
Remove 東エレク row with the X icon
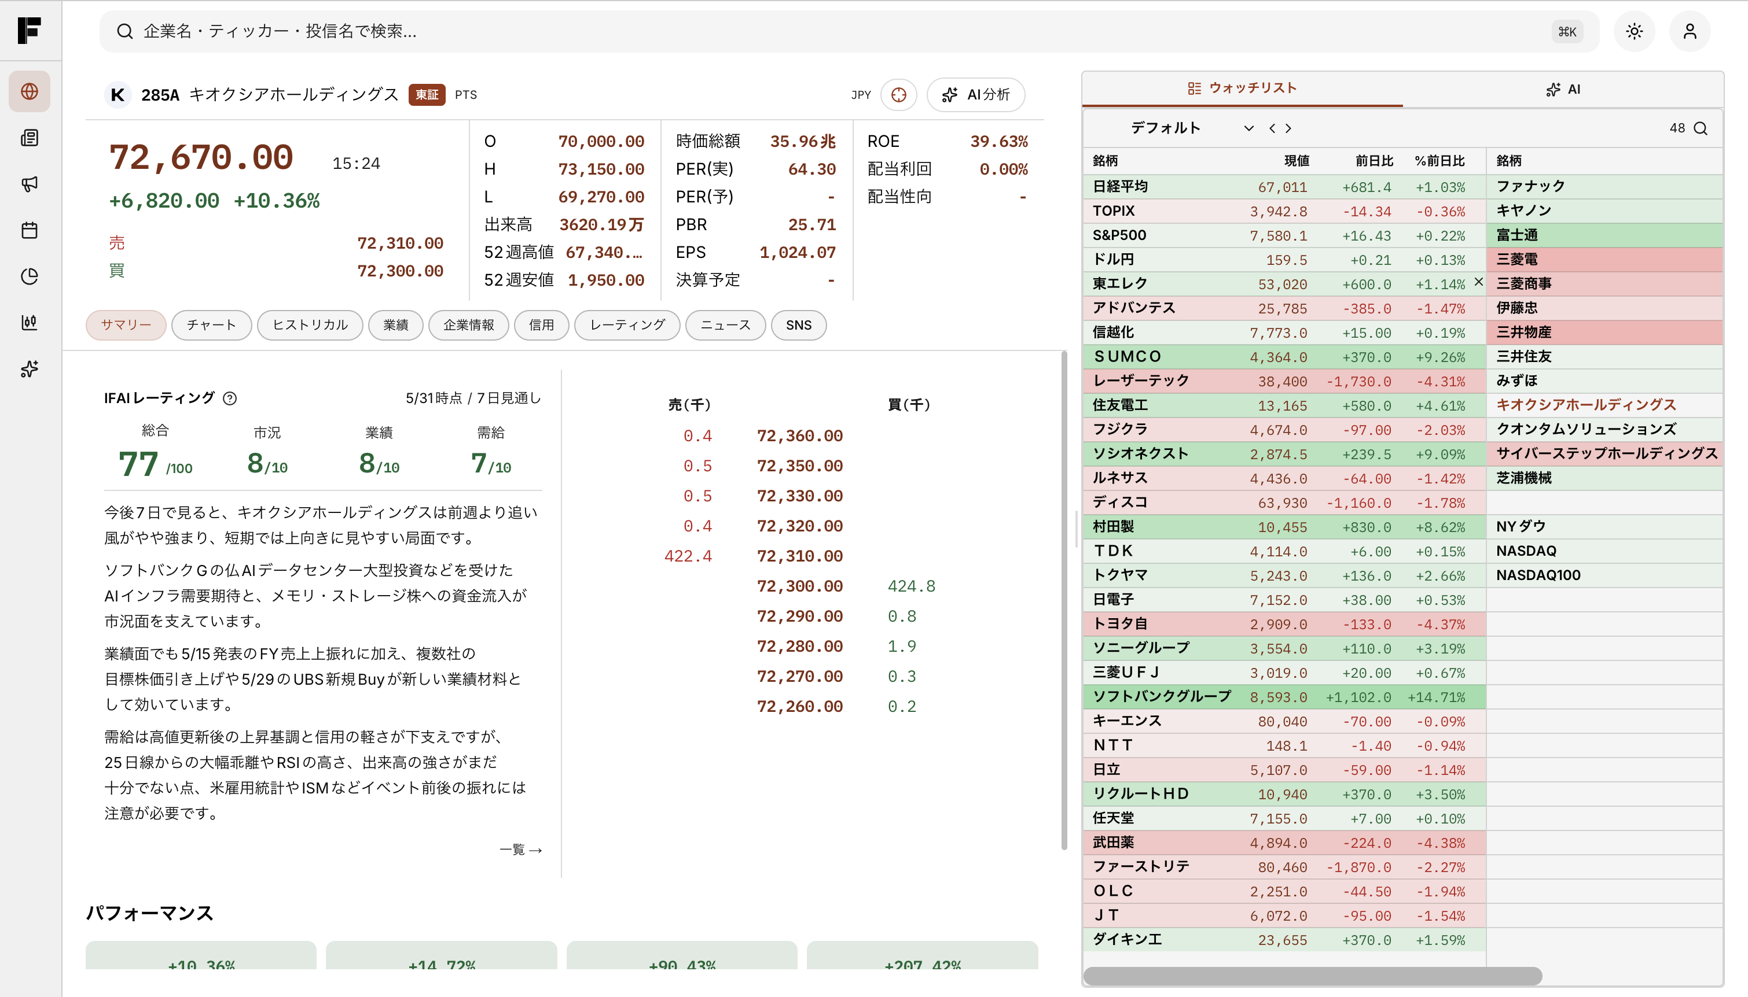click(1479, 282)
